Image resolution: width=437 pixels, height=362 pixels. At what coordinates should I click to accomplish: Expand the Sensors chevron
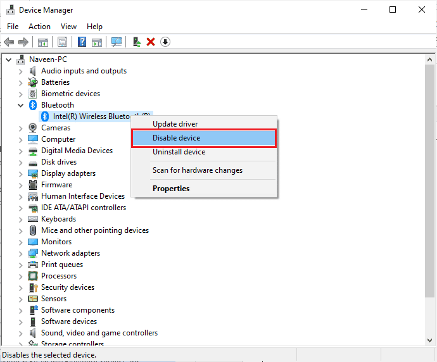tap(21, 299)
